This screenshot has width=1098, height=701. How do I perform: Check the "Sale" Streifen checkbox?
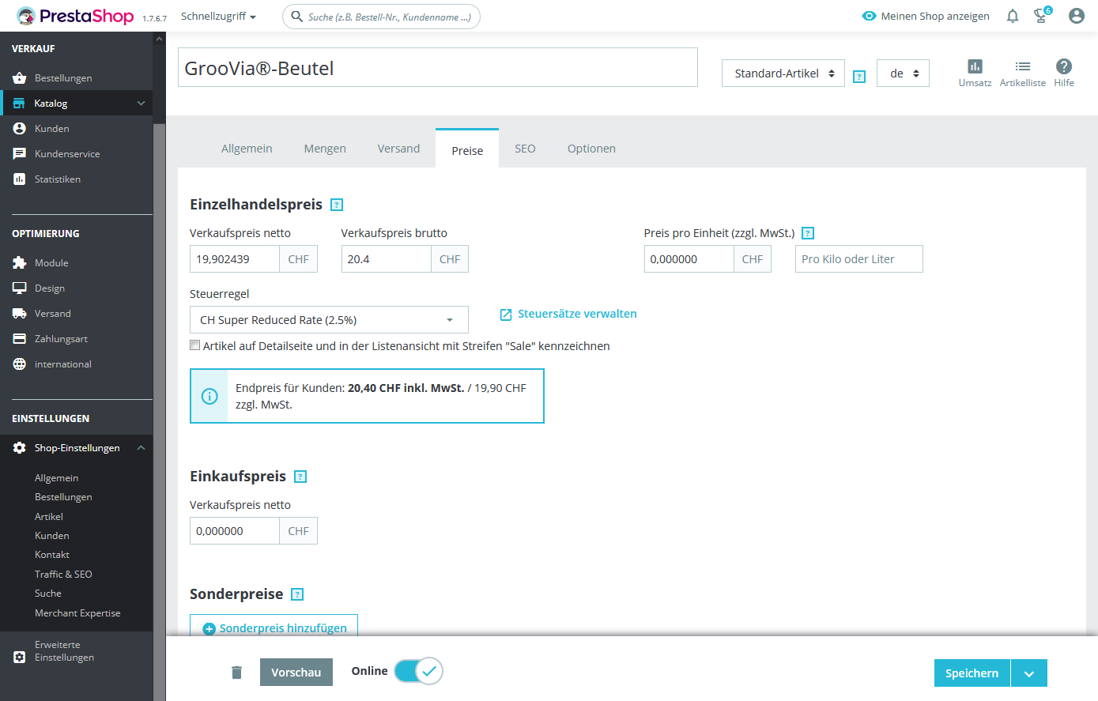tap(195, 345)
